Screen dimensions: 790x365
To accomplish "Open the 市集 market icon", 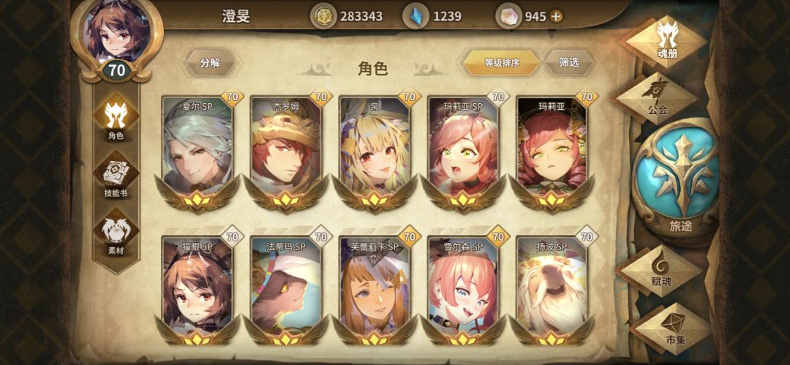I will (674, 328).
